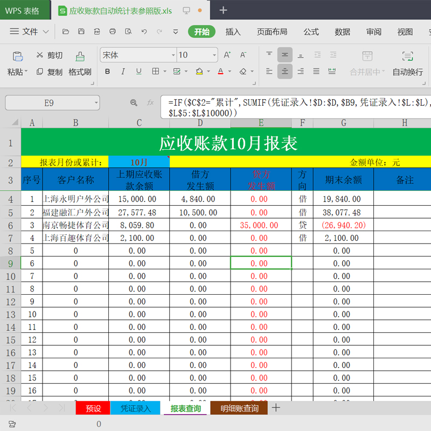The width and height of the screenshot is (431, 431).
Task: Click the decrease indent icon
Action: (317, 55)
